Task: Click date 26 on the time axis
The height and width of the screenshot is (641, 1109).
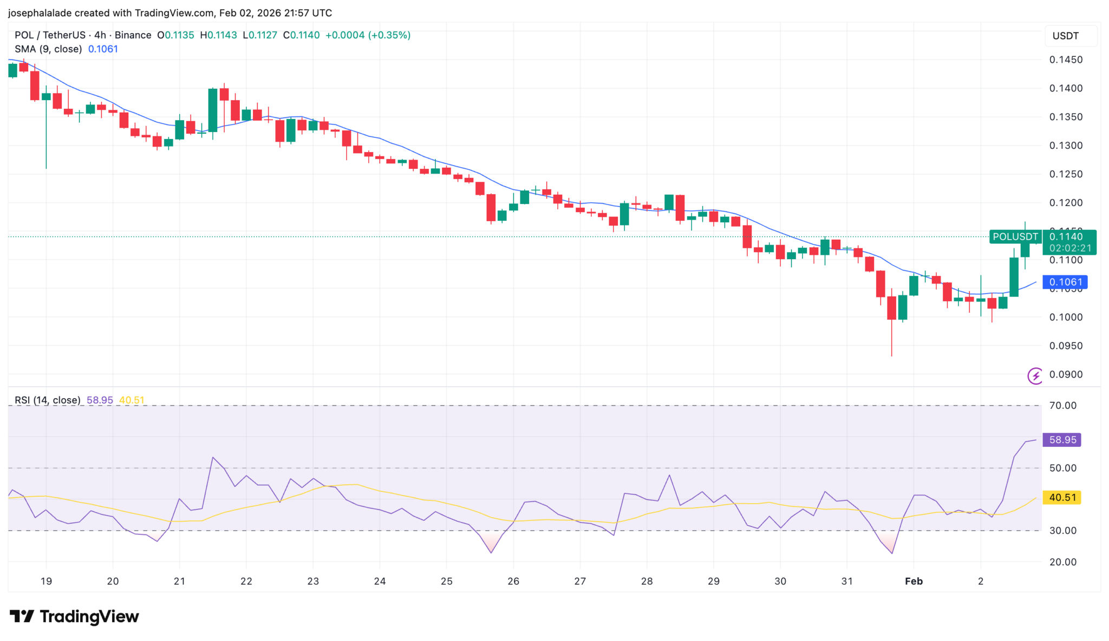Action: click(513, 581)
